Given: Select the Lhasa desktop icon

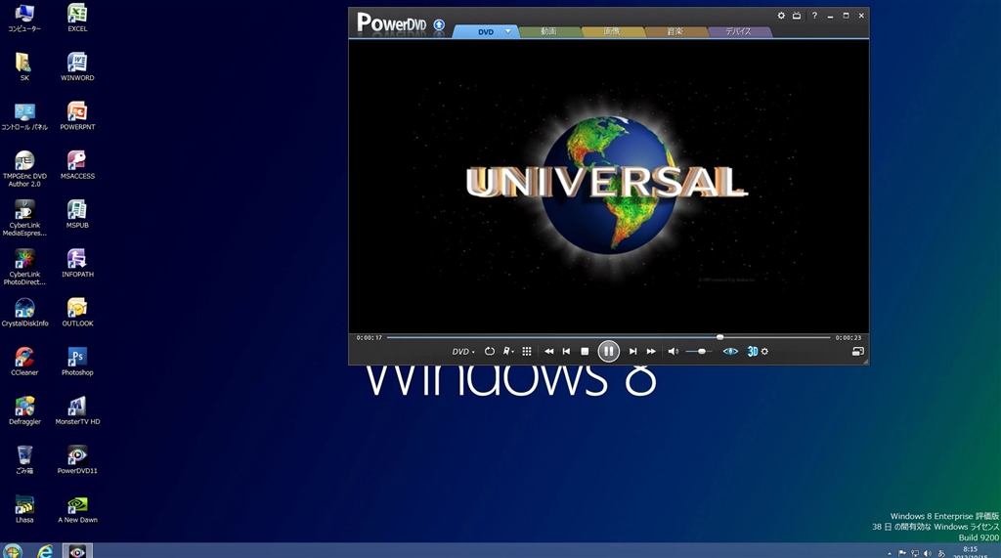Looking at the screenshot, I should [x=24, y=509].
